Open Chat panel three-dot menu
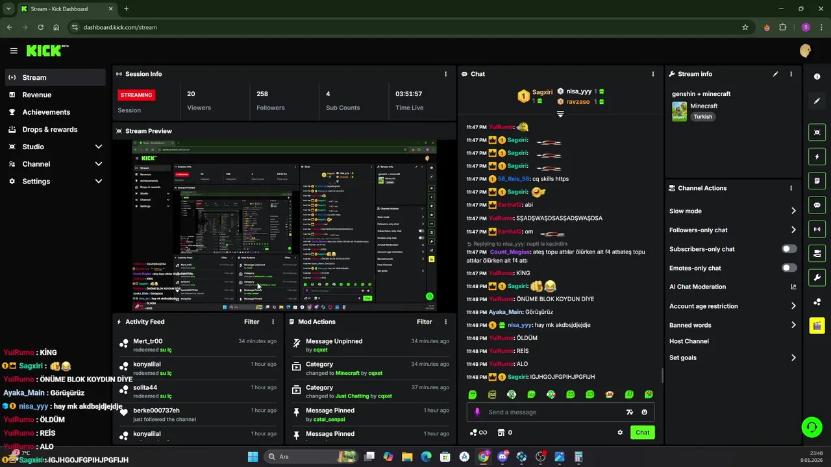The height and width of the screenshot is (467, 831). [653, 74]
